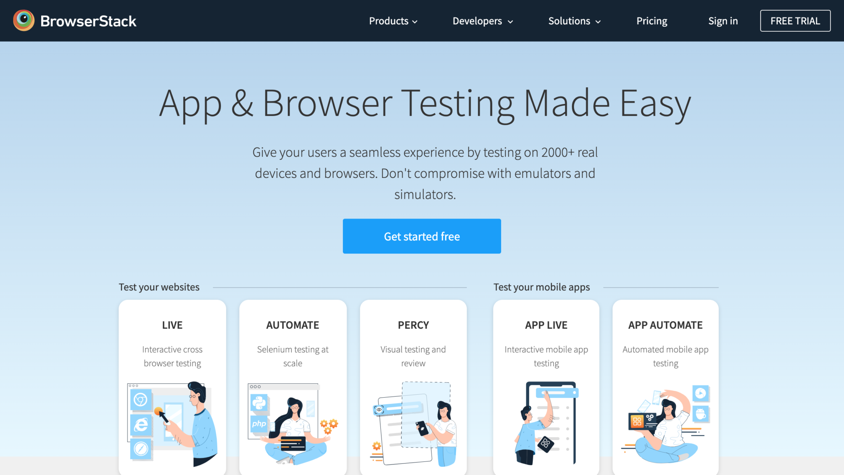Expand the Developers dropdown menu
Viewport: 844px width, 475px height.
pos(482,20)
